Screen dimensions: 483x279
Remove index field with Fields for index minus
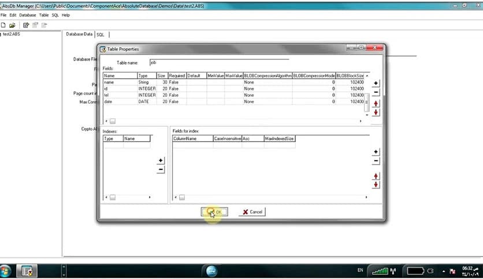coord(376,161)
